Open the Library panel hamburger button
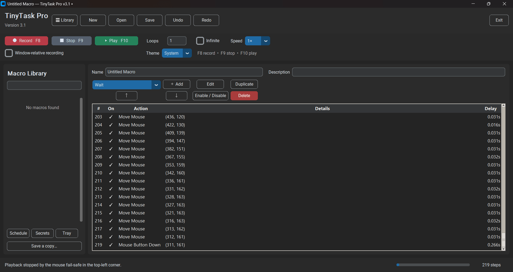Screen dimensions: 513x272 [x=65, y=20]
